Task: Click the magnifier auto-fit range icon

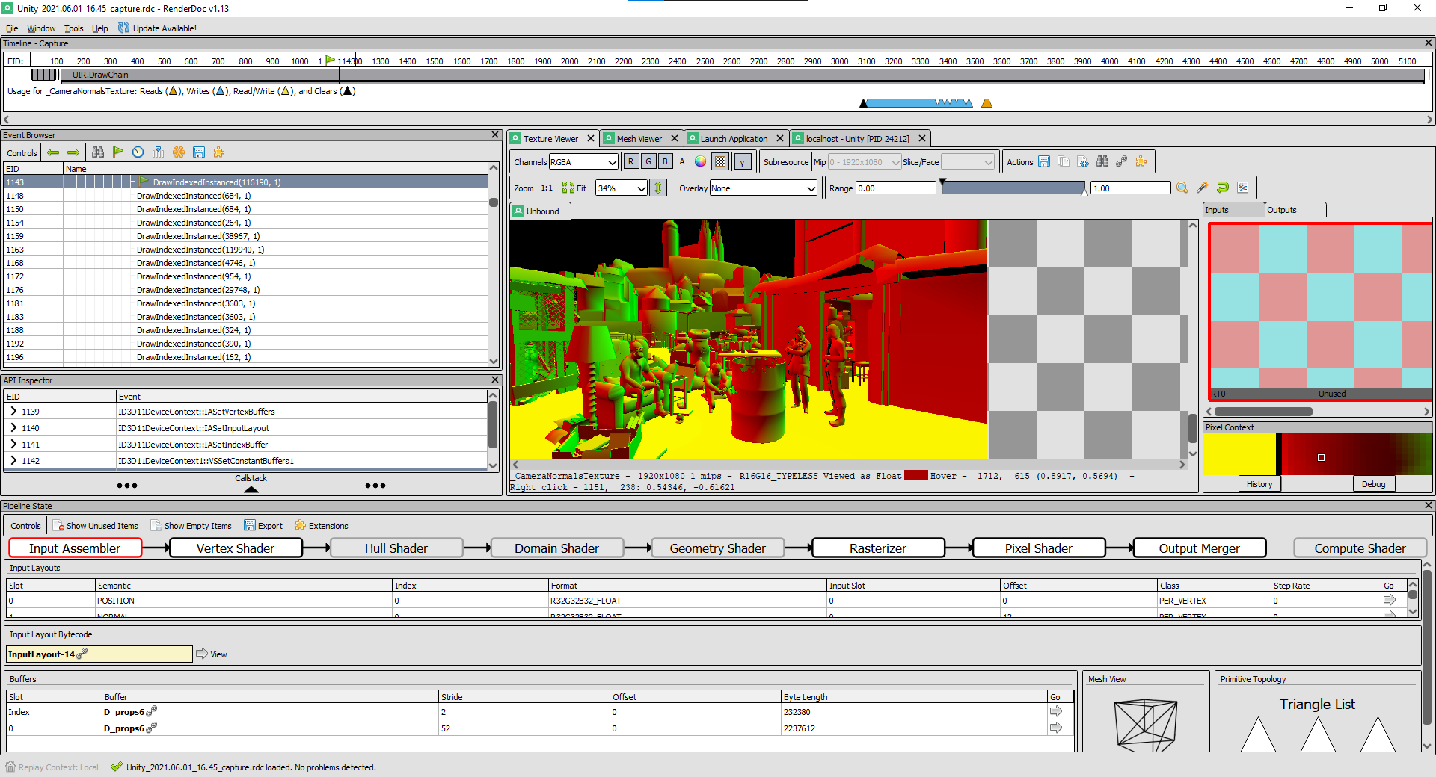Action: [x=1182, y=188]
